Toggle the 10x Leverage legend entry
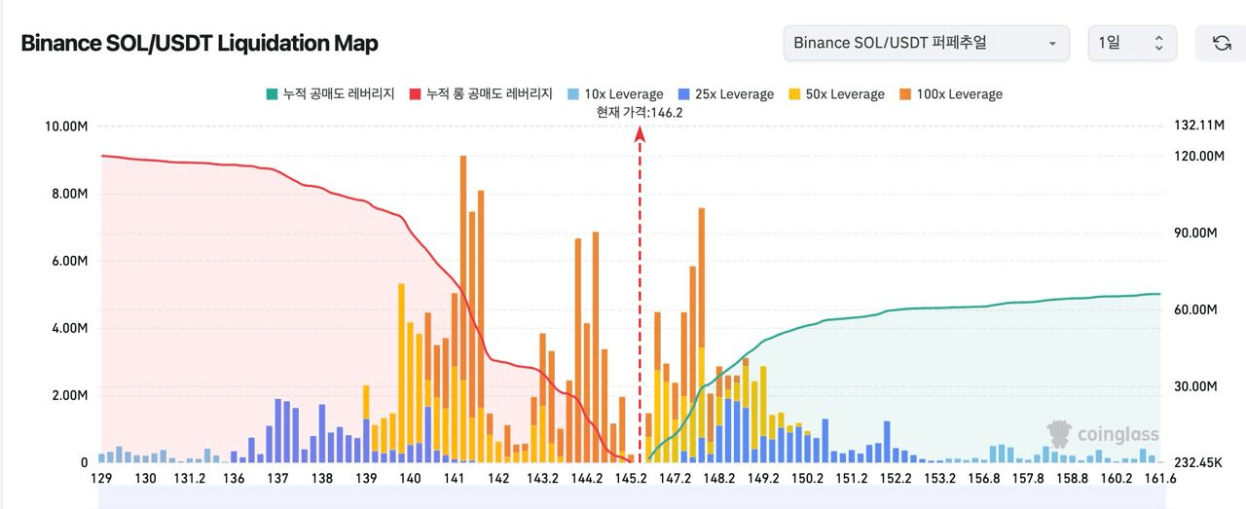Screen dimensions: 1246x509 click(x=614, y=94)
